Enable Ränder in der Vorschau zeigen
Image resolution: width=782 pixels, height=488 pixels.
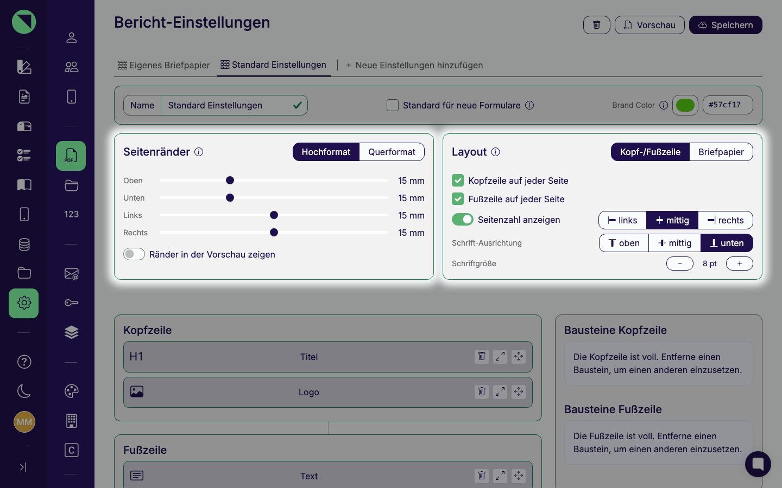134,254
